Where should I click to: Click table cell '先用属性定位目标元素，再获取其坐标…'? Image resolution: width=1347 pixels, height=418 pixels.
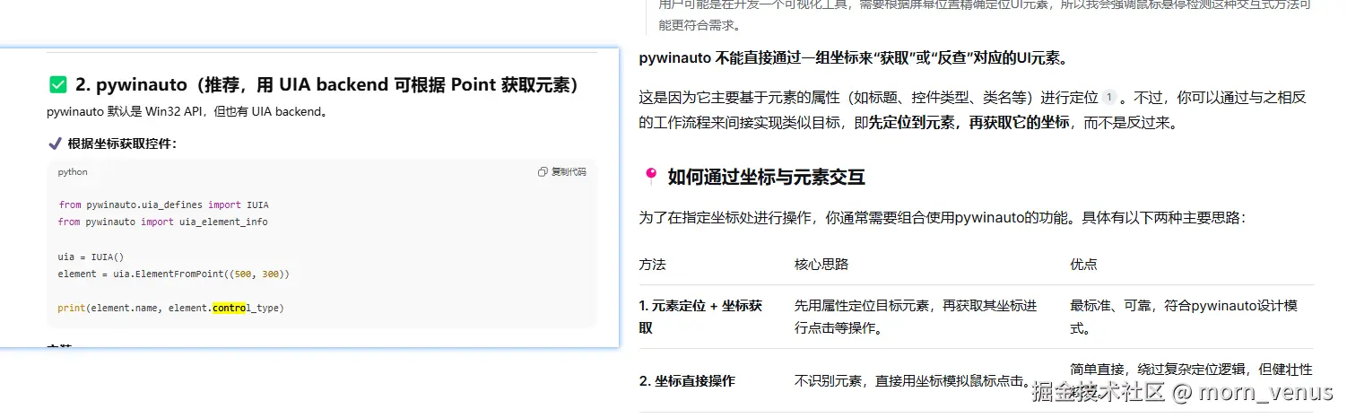[x=916, y=317]
